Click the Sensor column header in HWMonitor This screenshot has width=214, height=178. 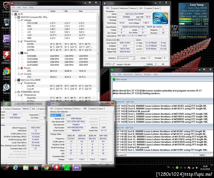(x=30, y=11)
